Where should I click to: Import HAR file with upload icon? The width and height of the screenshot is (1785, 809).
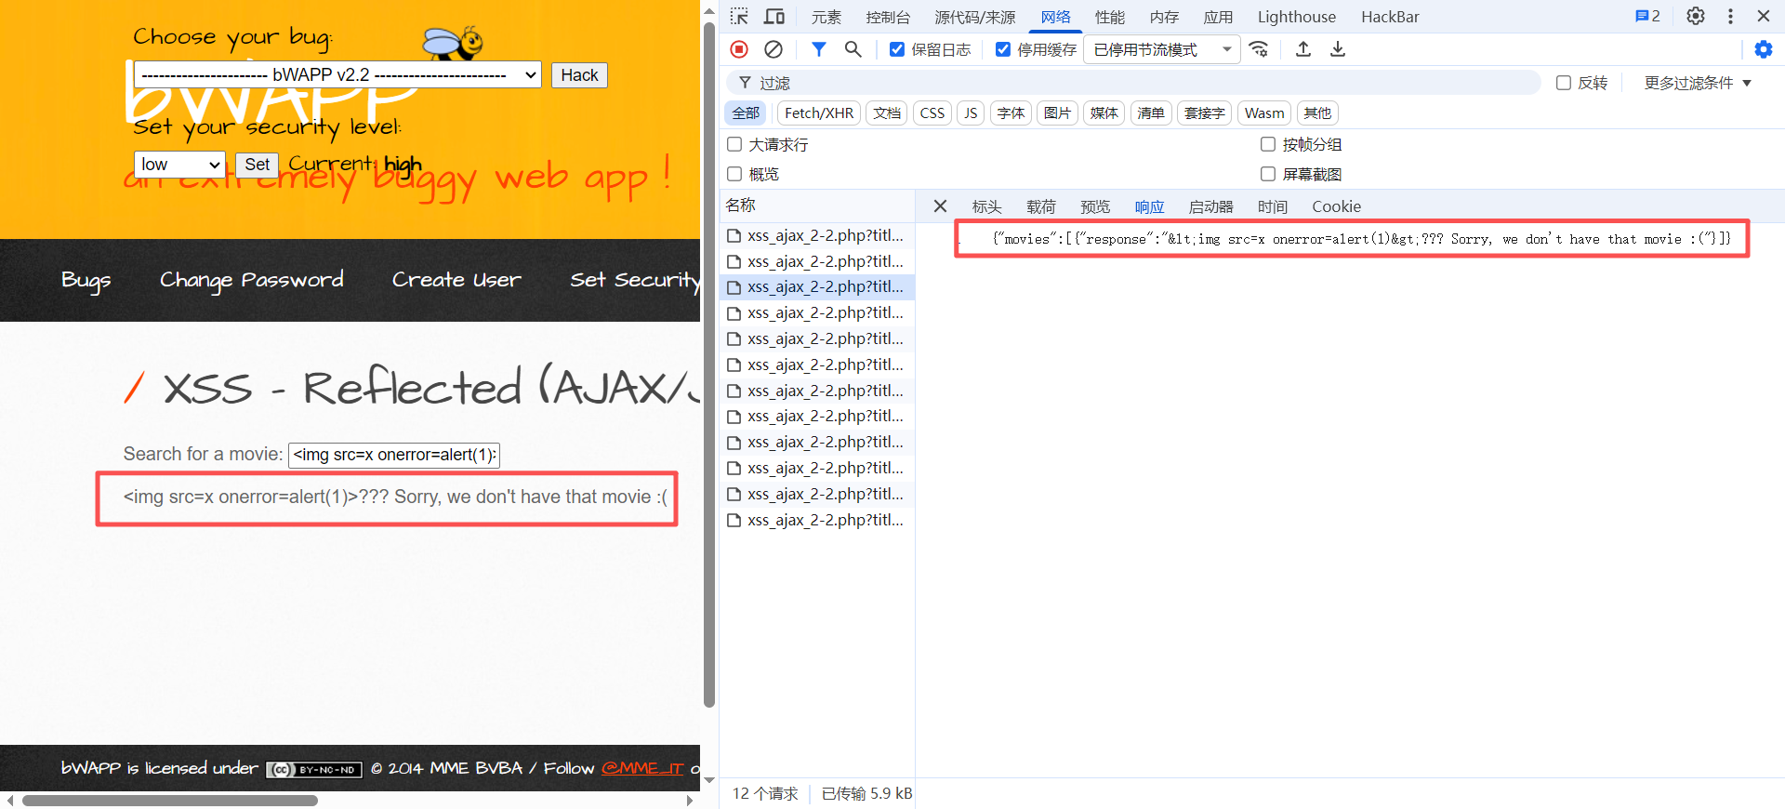pos(1303,49)
